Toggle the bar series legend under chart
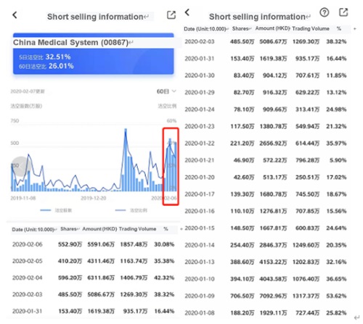 pos(56,210)
